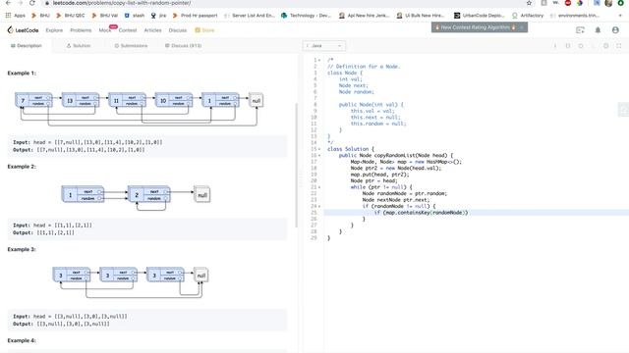Open the slash bookmark

(x=135, y=16)
